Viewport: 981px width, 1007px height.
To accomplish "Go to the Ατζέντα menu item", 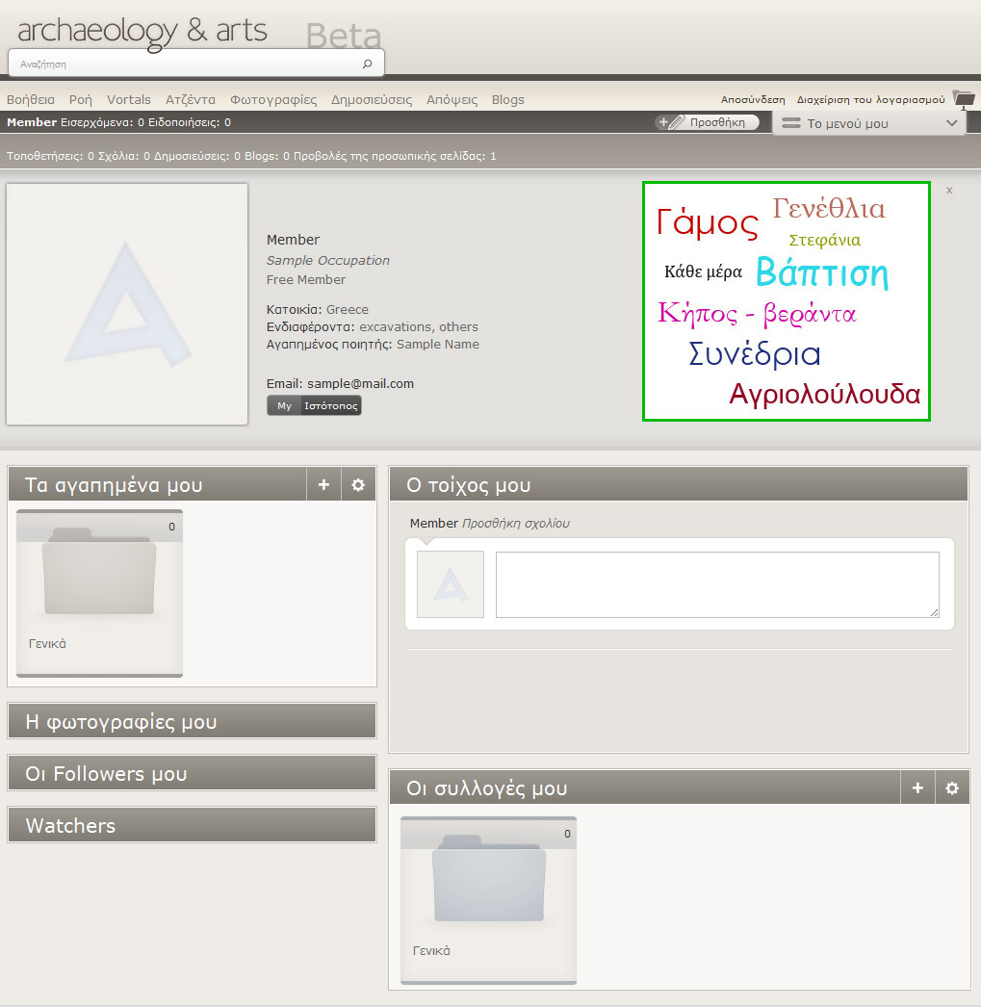I will tap(191, 99).
